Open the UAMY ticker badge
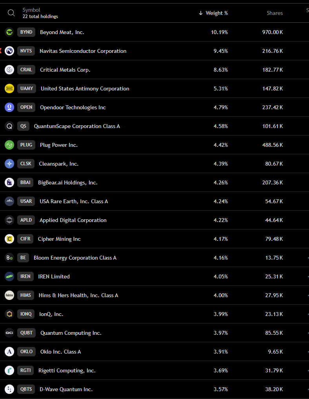 [27, 88]
